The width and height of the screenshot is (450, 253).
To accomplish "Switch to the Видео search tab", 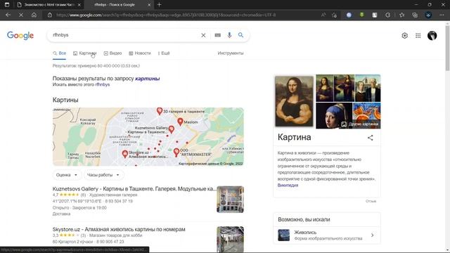I will [112, 53].
